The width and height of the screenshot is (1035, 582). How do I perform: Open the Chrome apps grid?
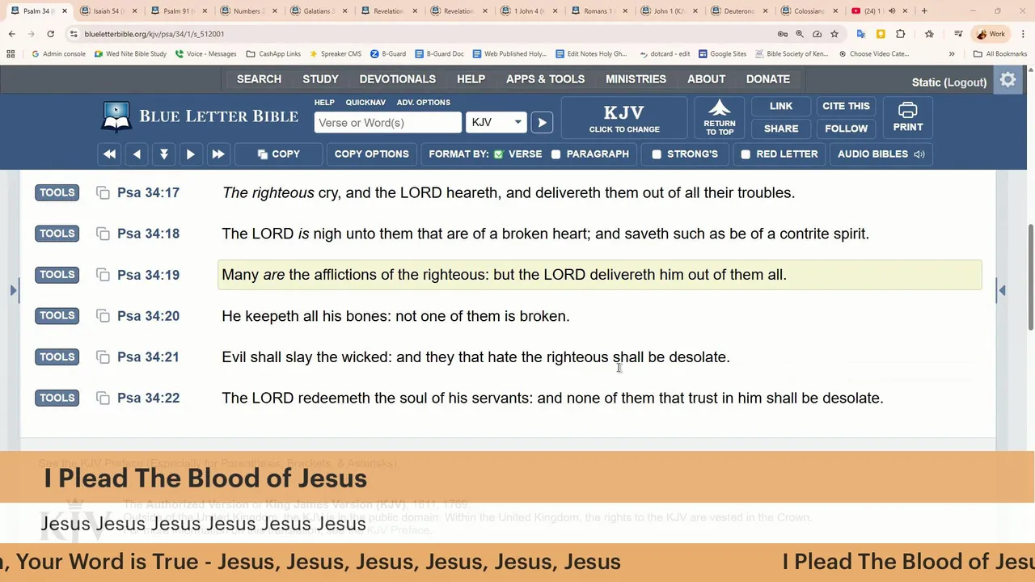click(x=11, y=54)
